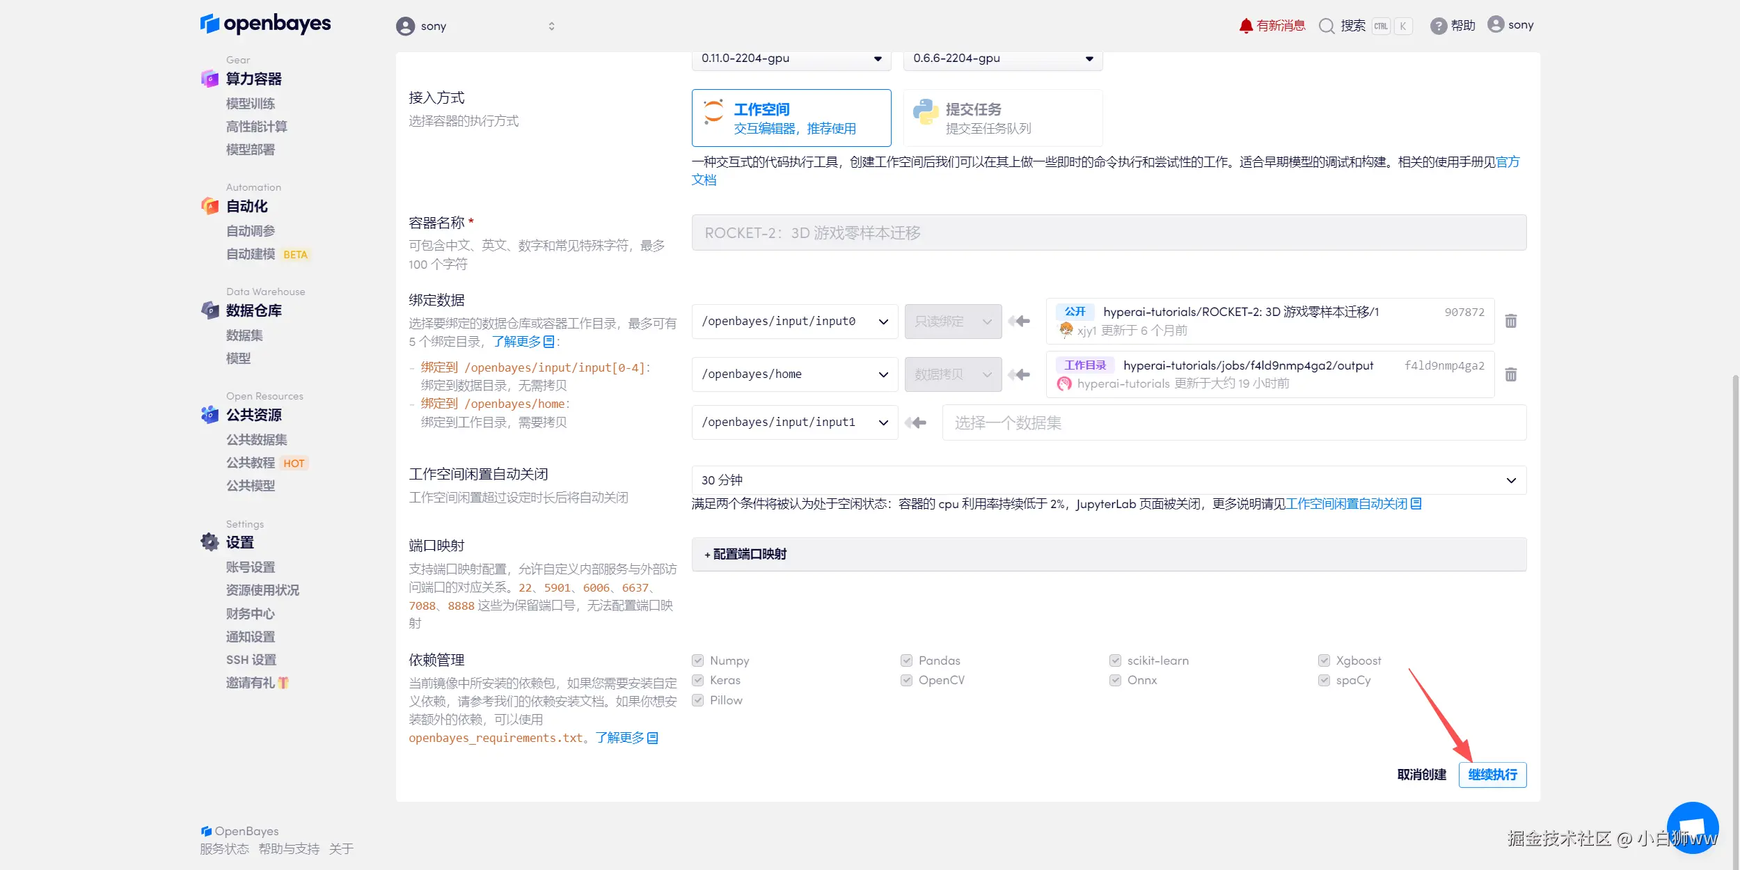Toggle the Pandas dependency checkbox
This screenshot has height=870, width=1740.
(x=906, y=661)
